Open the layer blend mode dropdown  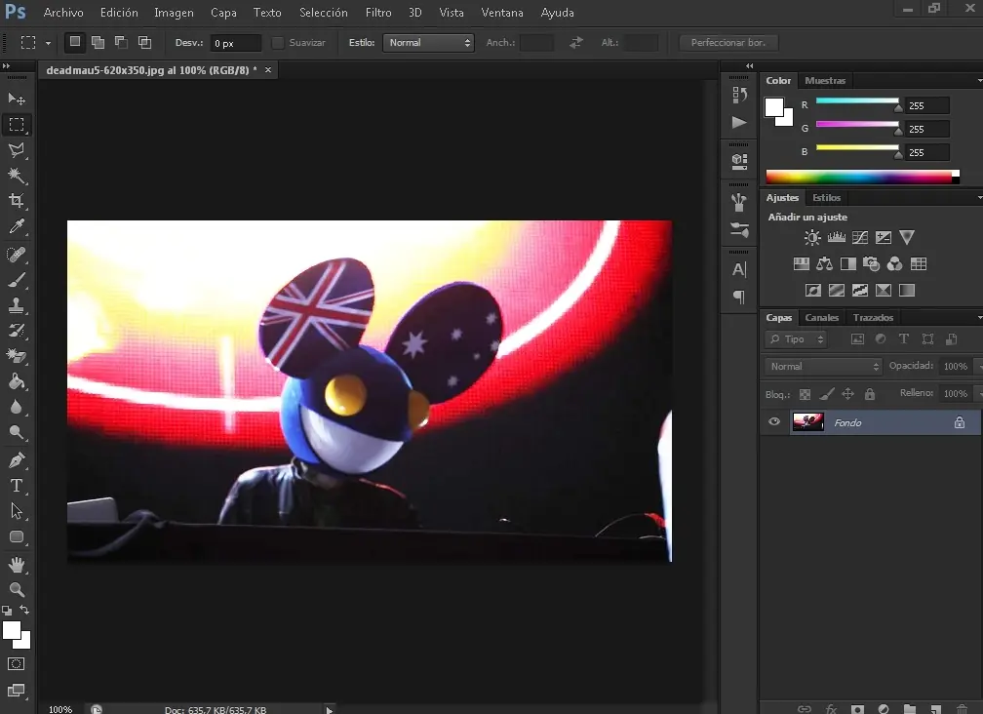pyautogui.click(x=823, y=366)
